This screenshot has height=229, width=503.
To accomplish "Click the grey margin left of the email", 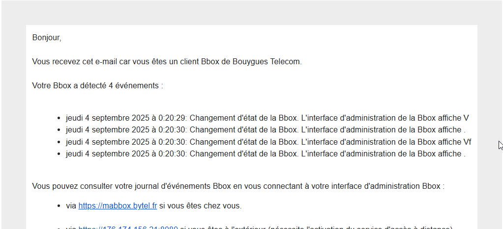I will point(13,128).
